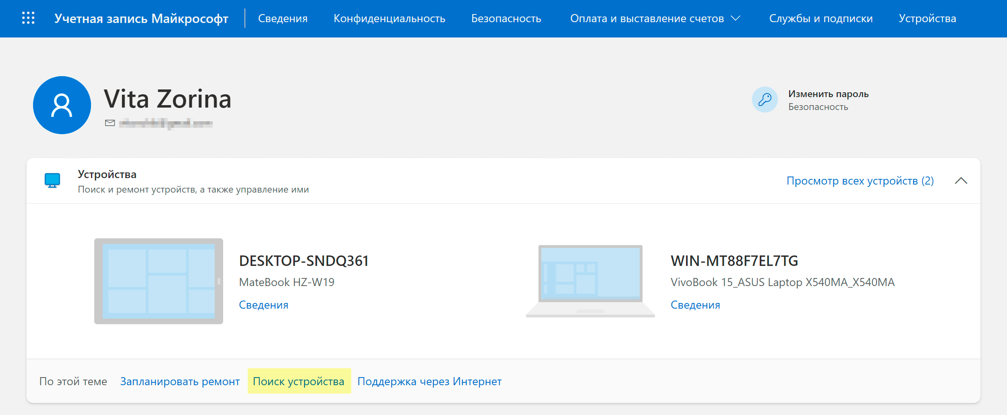Open Сведения for DESKTOP-SNDQ361
Image resolution: width=1007 pixels, height=415 pixels.
(264, 305)
